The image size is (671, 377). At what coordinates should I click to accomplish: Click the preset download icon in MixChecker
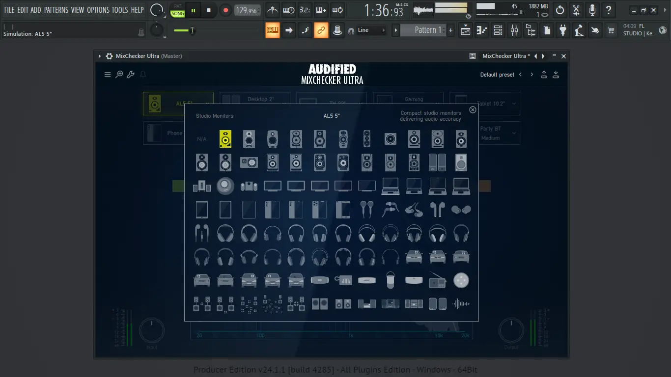click(x=556, y=75)
